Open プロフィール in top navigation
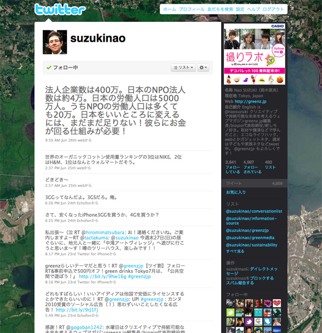This screenshot has width=322, height=333. pyautogui.click(x=192, y=9)
